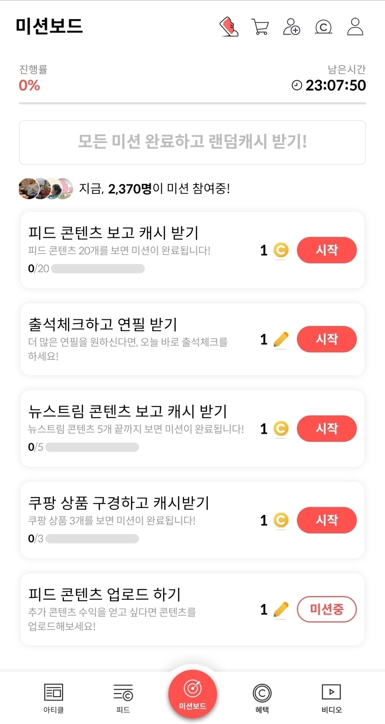
Task: Click the 0/20 feed content progress bar
Action: point(97,269)
